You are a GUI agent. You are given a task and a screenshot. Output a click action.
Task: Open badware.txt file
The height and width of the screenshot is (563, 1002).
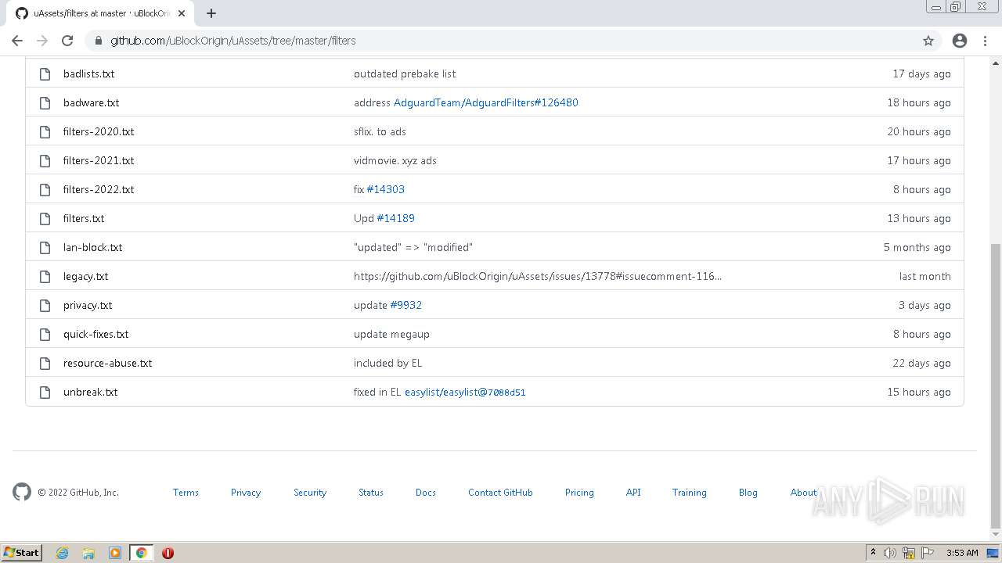pyautogui.click(x=91, y=102)
